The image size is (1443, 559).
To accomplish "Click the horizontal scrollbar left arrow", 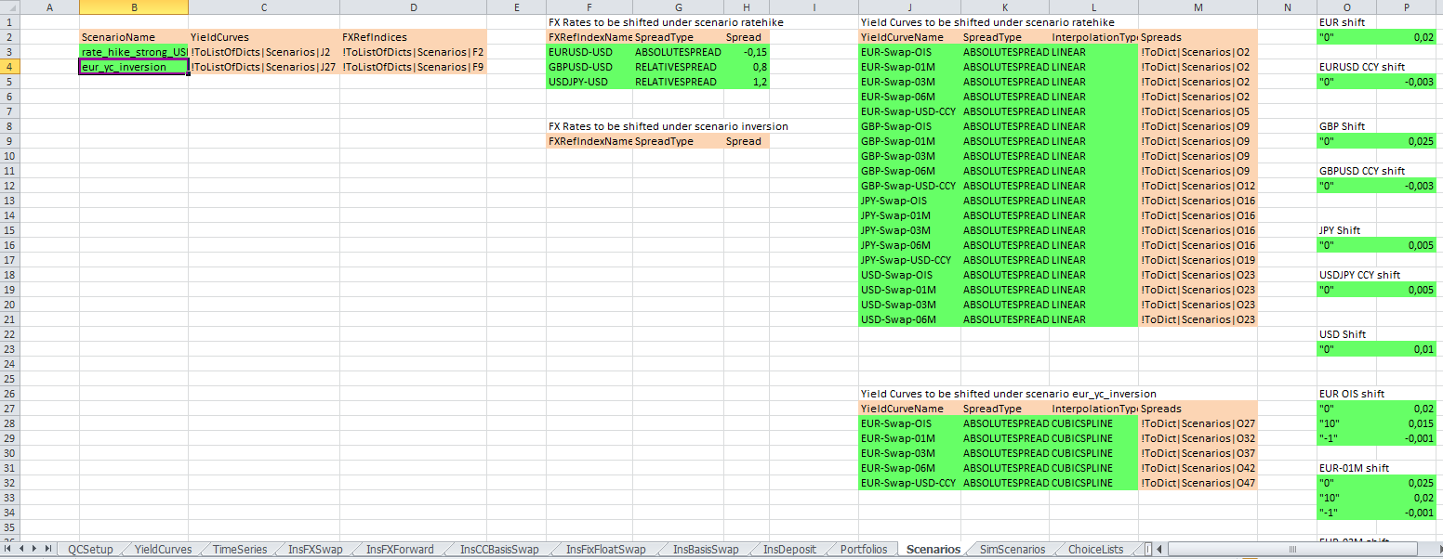I will pos(1161,550).
